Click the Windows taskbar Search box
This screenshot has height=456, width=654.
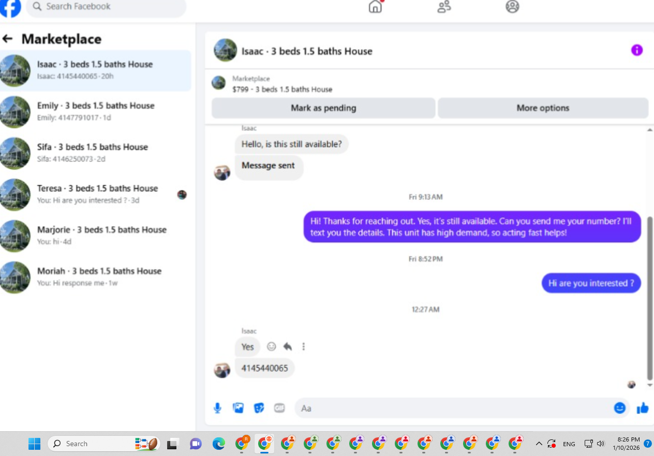(103, 444)
